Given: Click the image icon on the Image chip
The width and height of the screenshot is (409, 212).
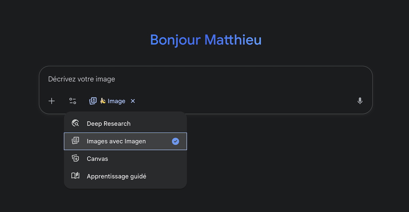Looking at the screenshot, I should [93, 101].
